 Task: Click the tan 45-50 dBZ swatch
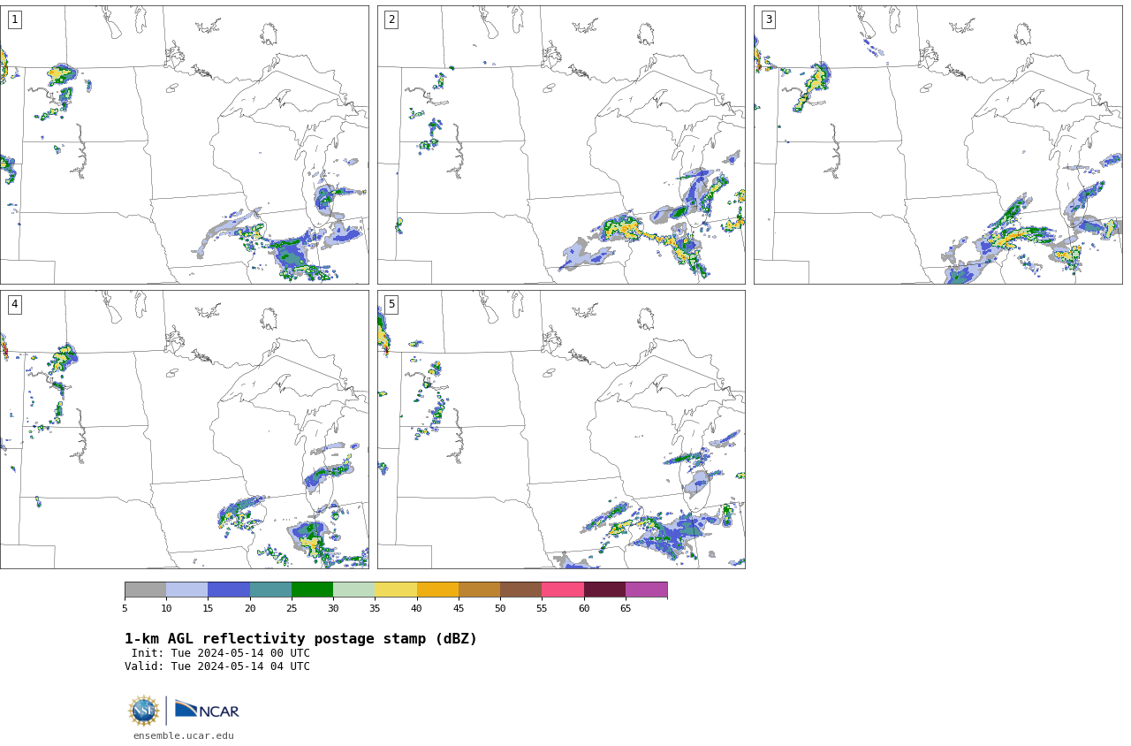pos(479,590)
